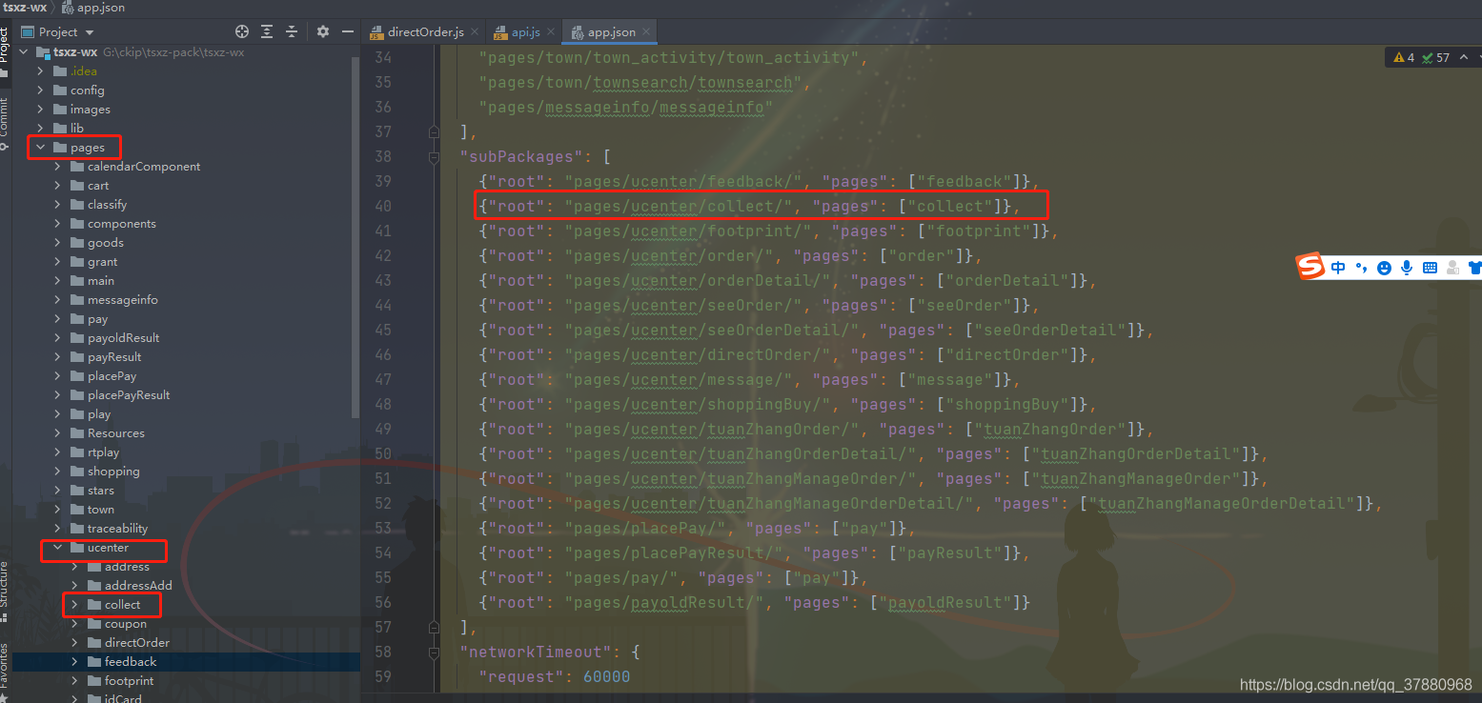
Task: Fold the networkTimeout block at line 58
Action: 435,652
